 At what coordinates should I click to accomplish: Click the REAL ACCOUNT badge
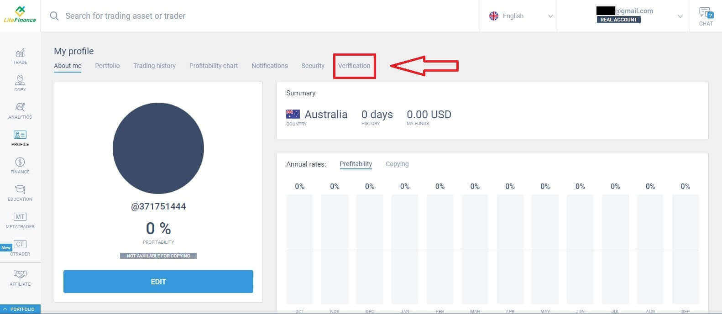coord(618,20)
